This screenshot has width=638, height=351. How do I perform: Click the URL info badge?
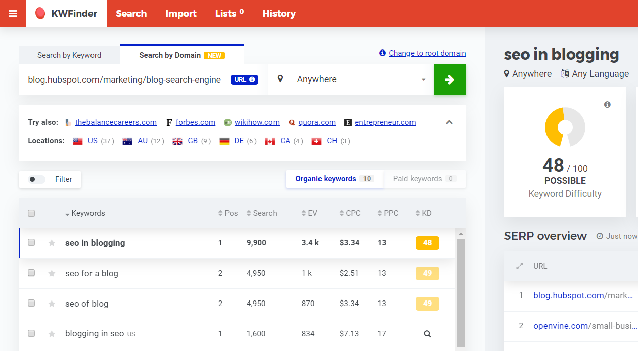[x=245, y=80]
